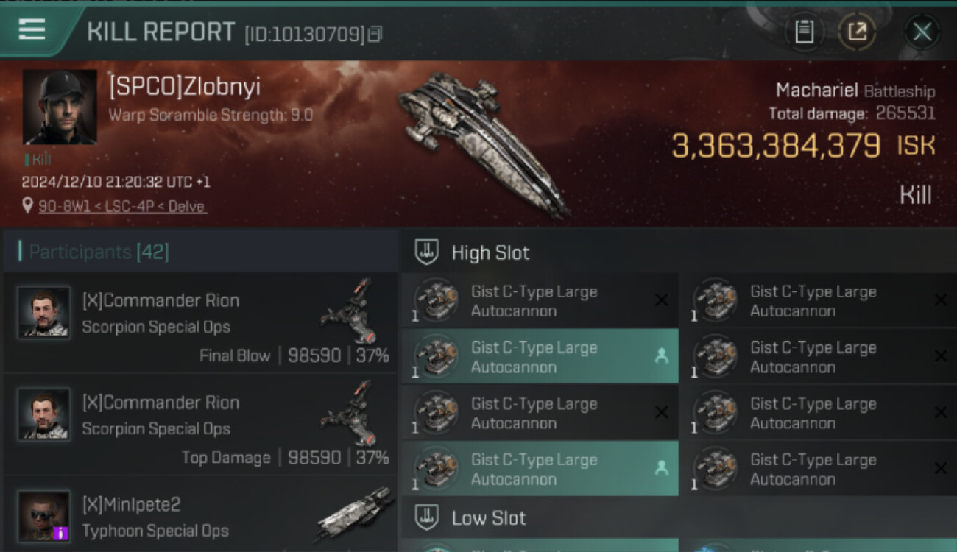View the Machariel ship image
Screen dimensions: 957x552
click(x=482, y=144)
